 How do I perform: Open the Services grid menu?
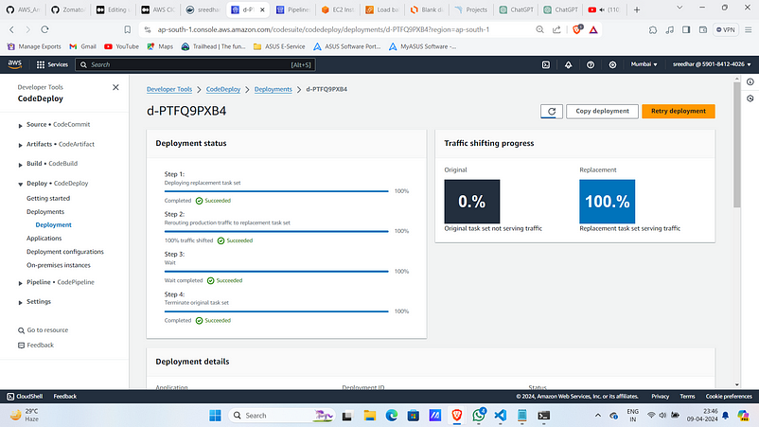click(52, 64)
